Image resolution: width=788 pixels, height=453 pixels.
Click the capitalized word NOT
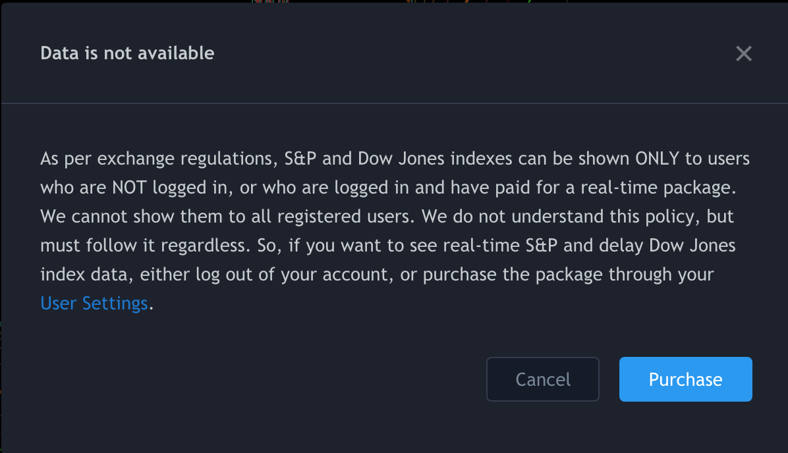[x=130, y=188]
